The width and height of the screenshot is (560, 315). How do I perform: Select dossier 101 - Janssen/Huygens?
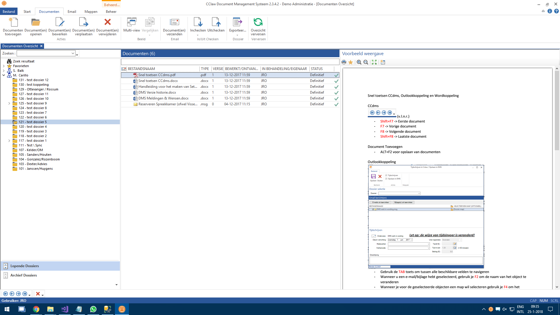(x=36, y=169)
